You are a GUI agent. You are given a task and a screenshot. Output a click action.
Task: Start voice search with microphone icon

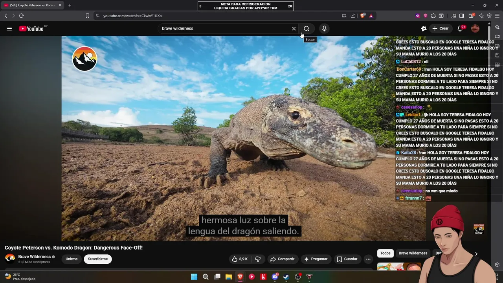coord(324,28)
